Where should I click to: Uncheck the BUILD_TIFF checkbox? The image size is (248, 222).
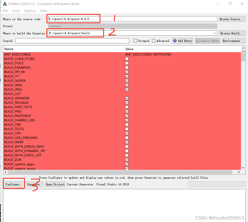[127, 133]
